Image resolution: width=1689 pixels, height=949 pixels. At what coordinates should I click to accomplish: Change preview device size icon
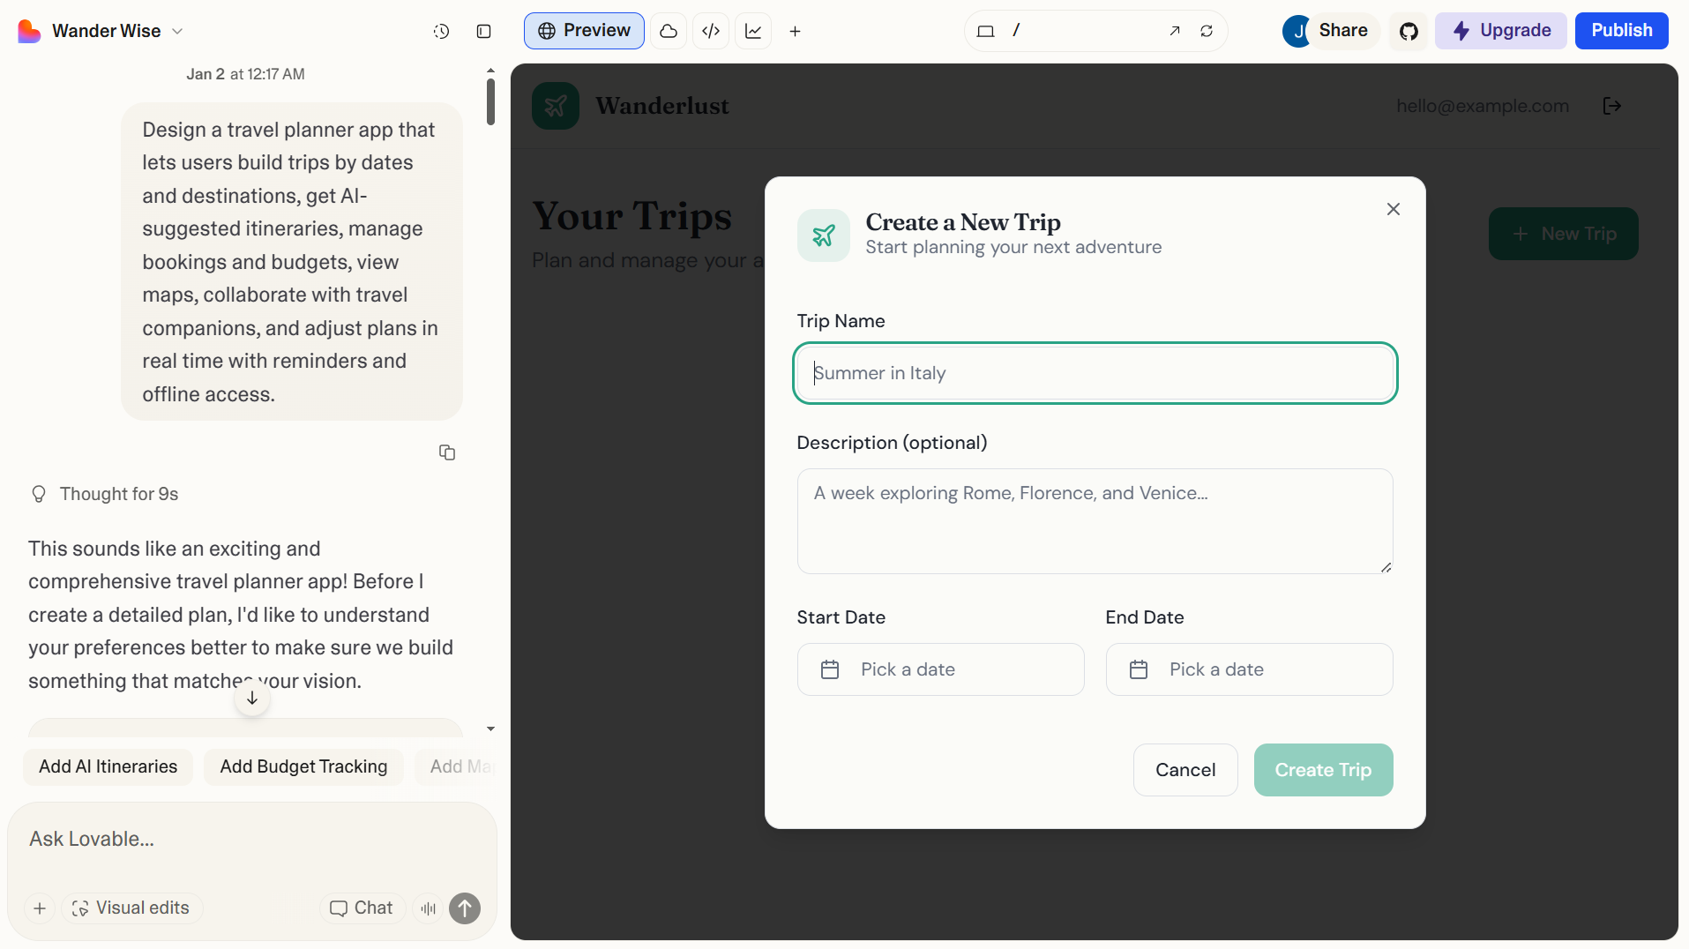tap(986, 31)
